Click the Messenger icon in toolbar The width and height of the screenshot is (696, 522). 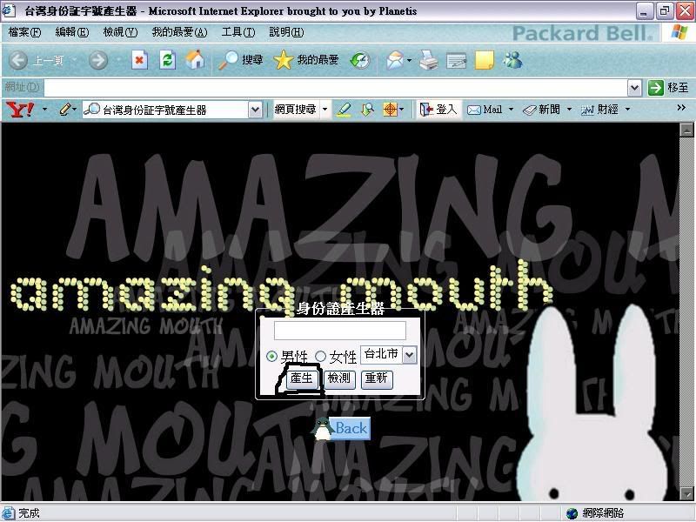tap(512, 60)
